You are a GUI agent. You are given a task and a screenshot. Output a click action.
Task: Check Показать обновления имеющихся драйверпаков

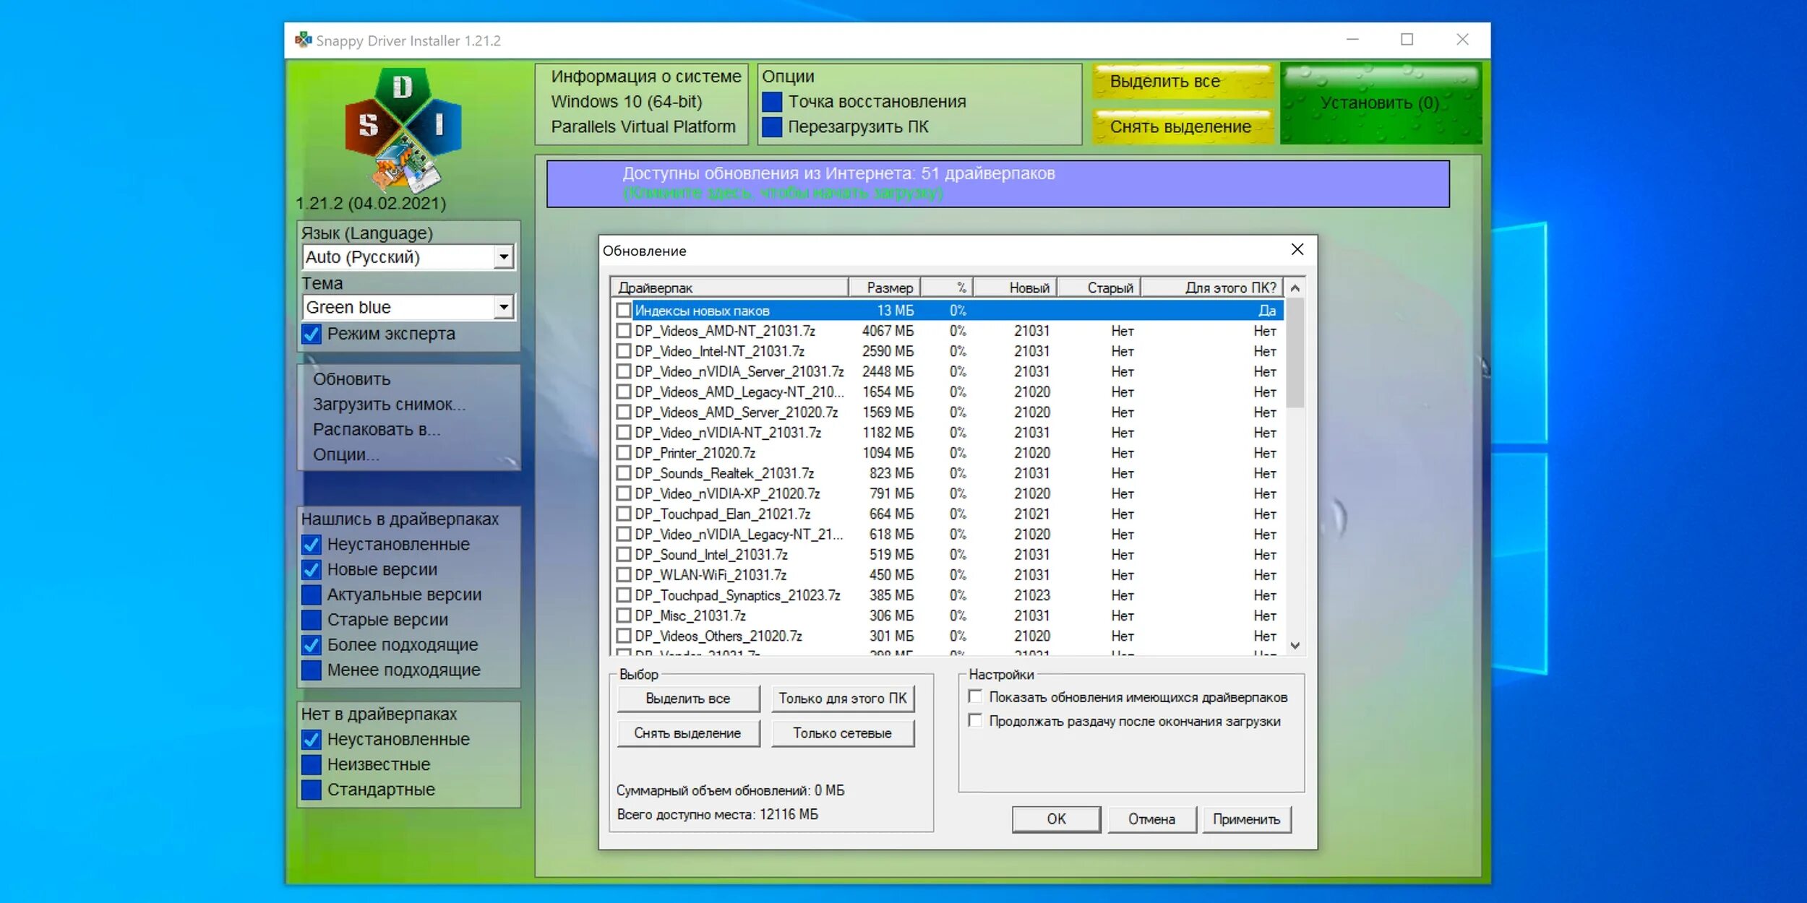point(975,696)
